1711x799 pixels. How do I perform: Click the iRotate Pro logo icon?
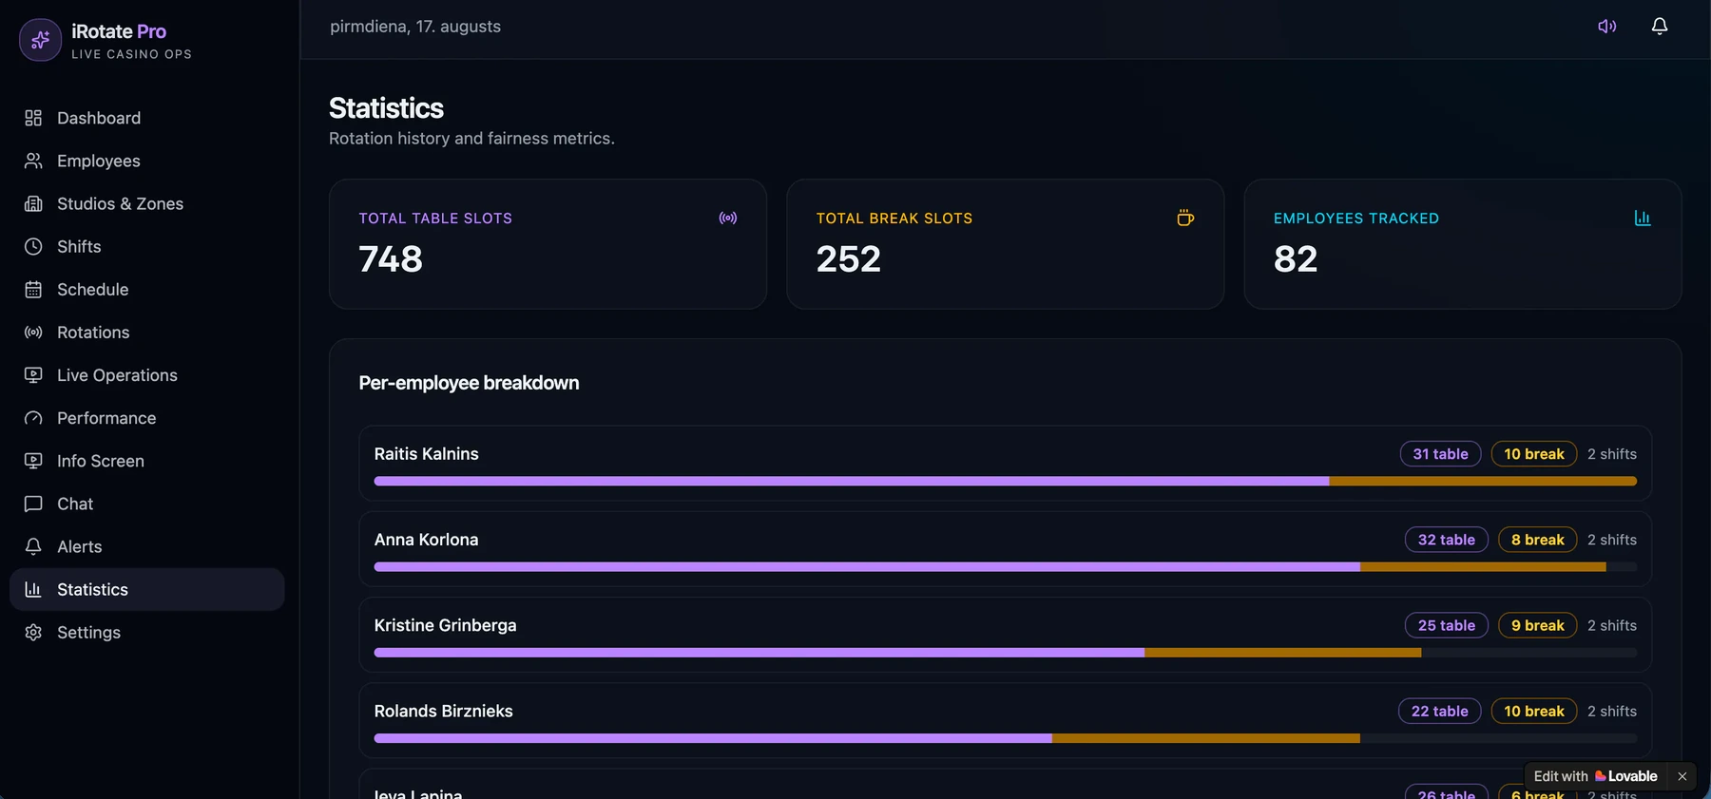click(x=40, y=40)
